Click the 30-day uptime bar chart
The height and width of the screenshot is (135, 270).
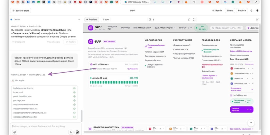[114, 82]
